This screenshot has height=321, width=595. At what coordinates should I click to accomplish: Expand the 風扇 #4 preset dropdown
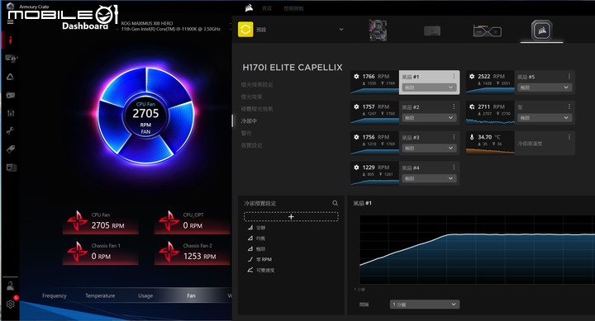tap(428, 178)
